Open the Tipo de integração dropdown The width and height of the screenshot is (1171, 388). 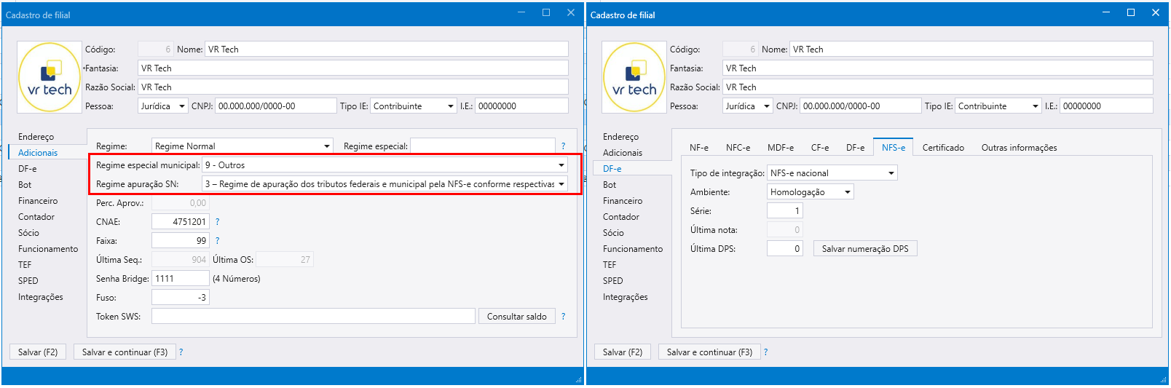pos(891,173)
